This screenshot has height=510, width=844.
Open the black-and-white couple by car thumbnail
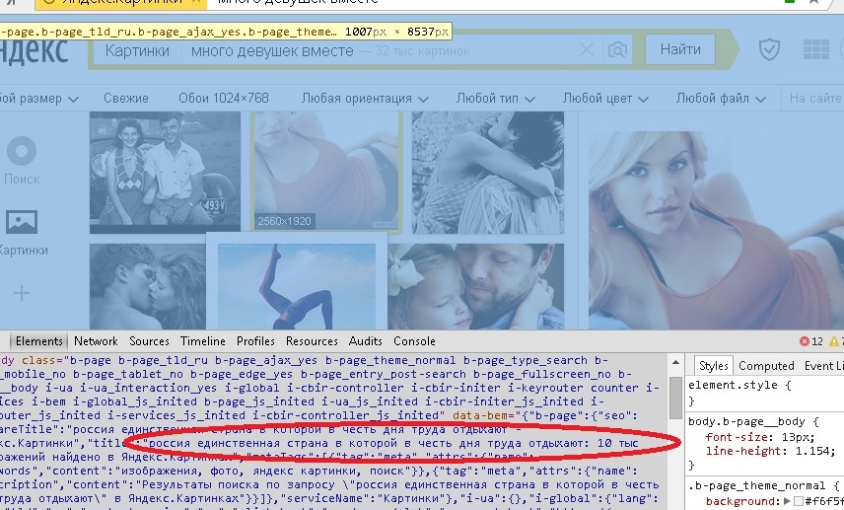(165, 173)
